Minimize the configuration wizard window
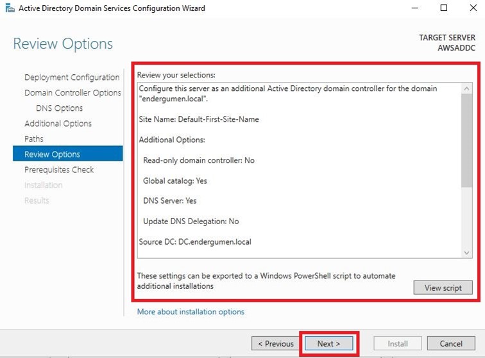The height and width of the screenshot is (358, 485). [x=415, y=8]
